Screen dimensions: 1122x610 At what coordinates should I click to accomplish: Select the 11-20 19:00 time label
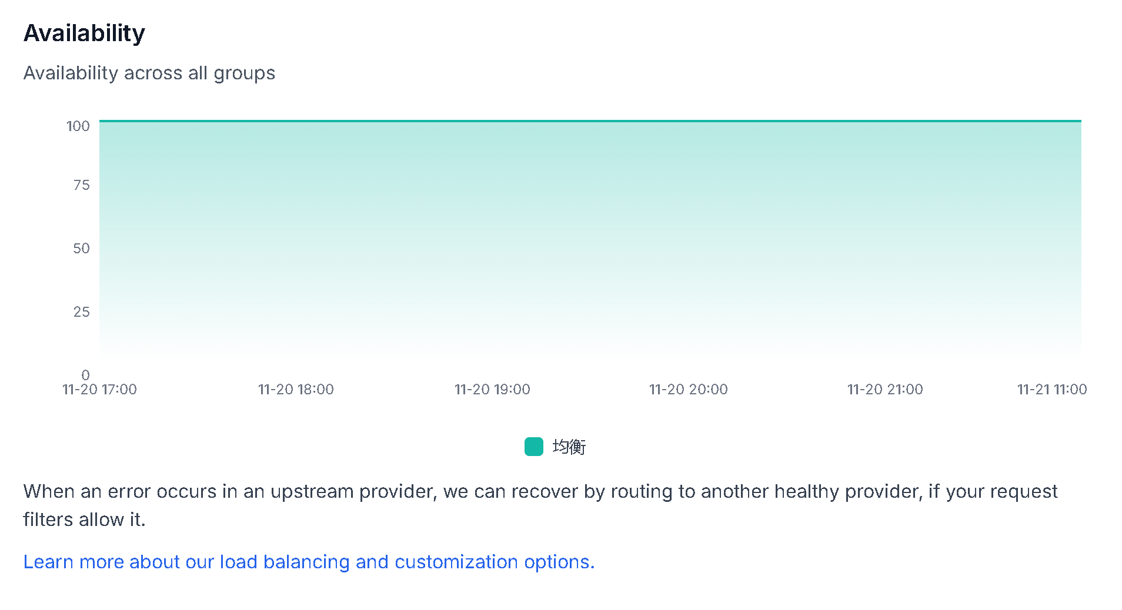click(492, 390)
